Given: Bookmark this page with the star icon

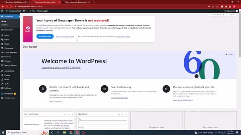Looking at the screenshot, I should pos(217,6).
